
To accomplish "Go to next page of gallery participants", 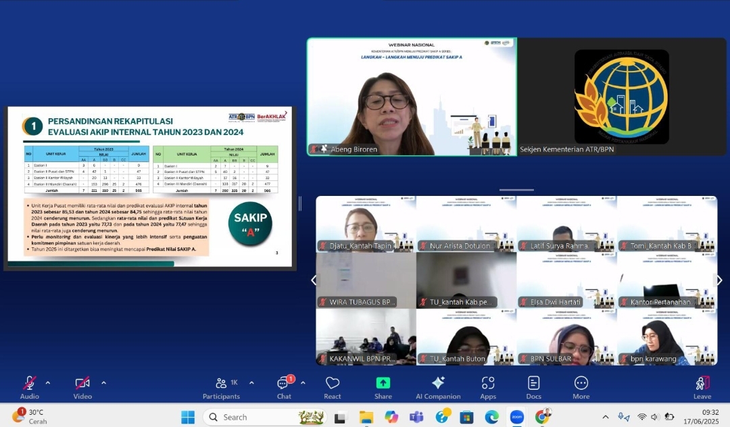I will click(x=719, y=280).
